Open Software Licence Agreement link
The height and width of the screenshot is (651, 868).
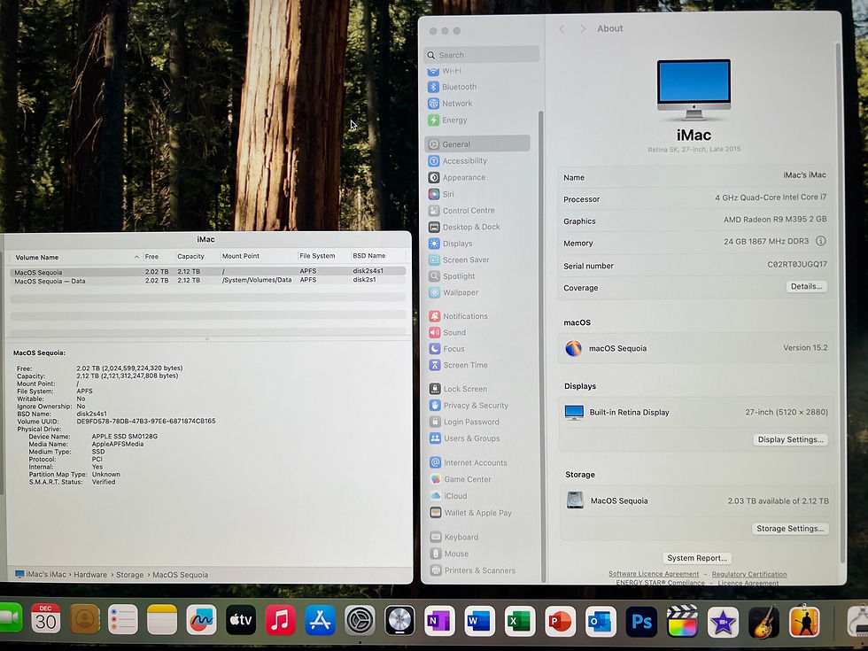pyautogui.click(x=654, y=574)
